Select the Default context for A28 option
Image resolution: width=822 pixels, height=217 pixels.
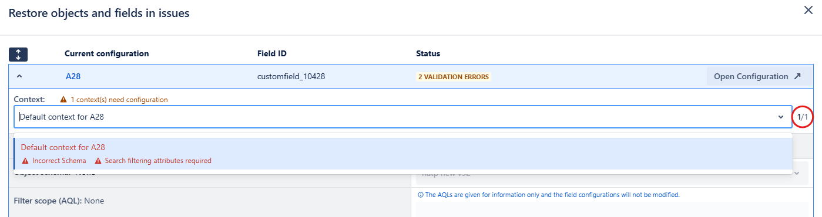[x=403, y=154]
